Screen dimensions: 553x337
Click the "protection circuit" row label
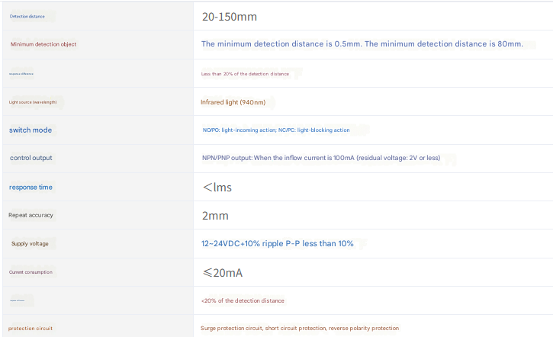coord(31,329)
